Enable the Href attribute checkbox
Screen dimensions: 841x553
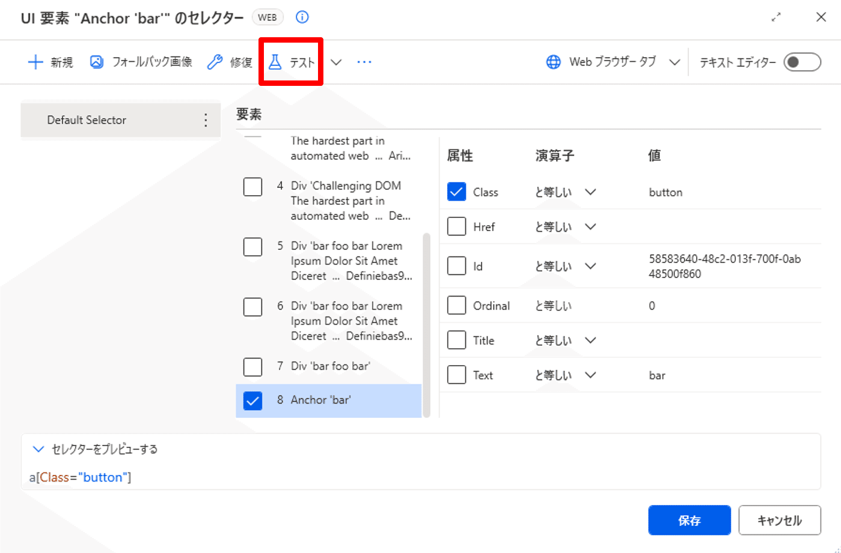(457, 226)
